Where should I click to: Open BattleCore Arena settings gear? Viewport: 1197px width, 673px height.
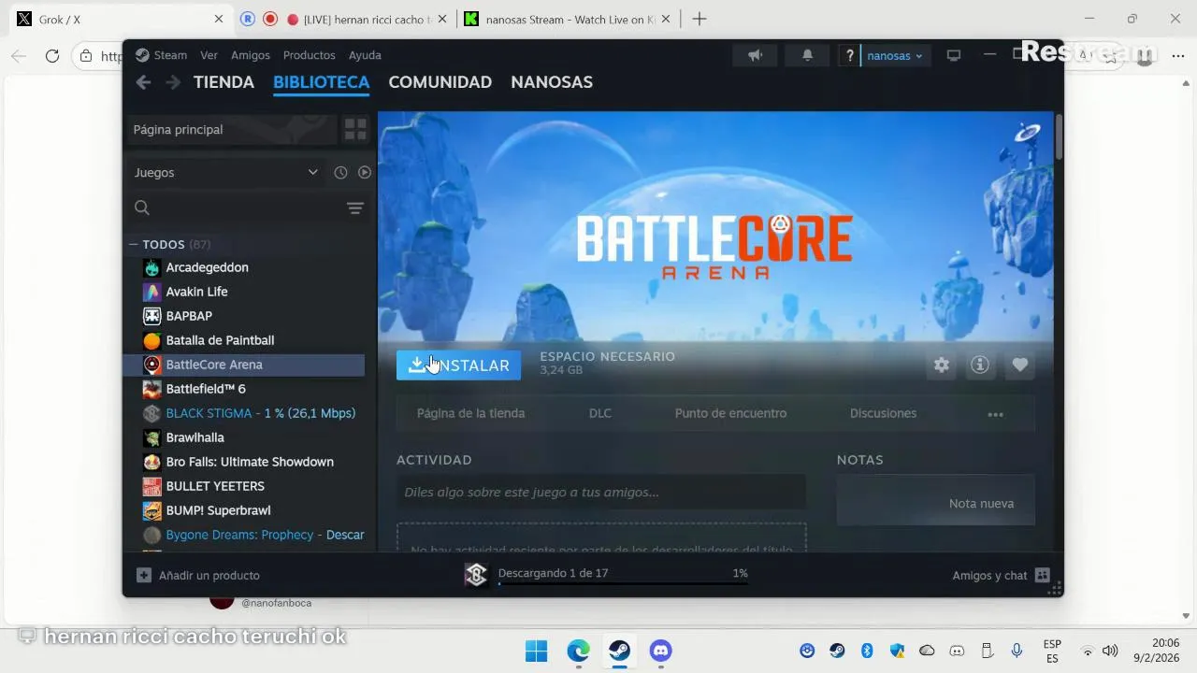pos(942,365)
